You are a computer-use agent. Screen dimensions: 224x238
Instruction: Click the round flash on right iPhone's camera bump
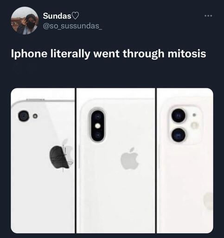tap(194, 125)
